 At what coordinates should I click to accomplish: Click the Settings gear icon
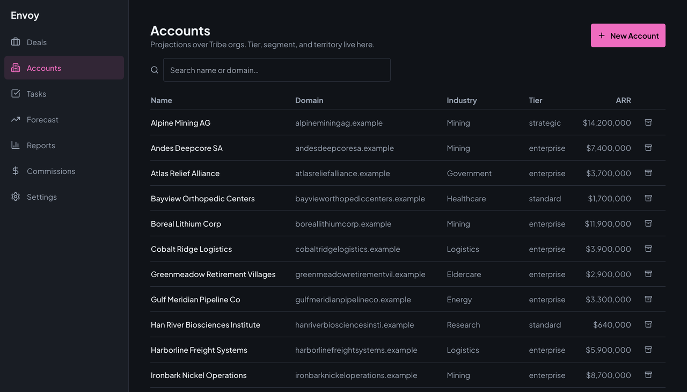[x=16, y=197]
